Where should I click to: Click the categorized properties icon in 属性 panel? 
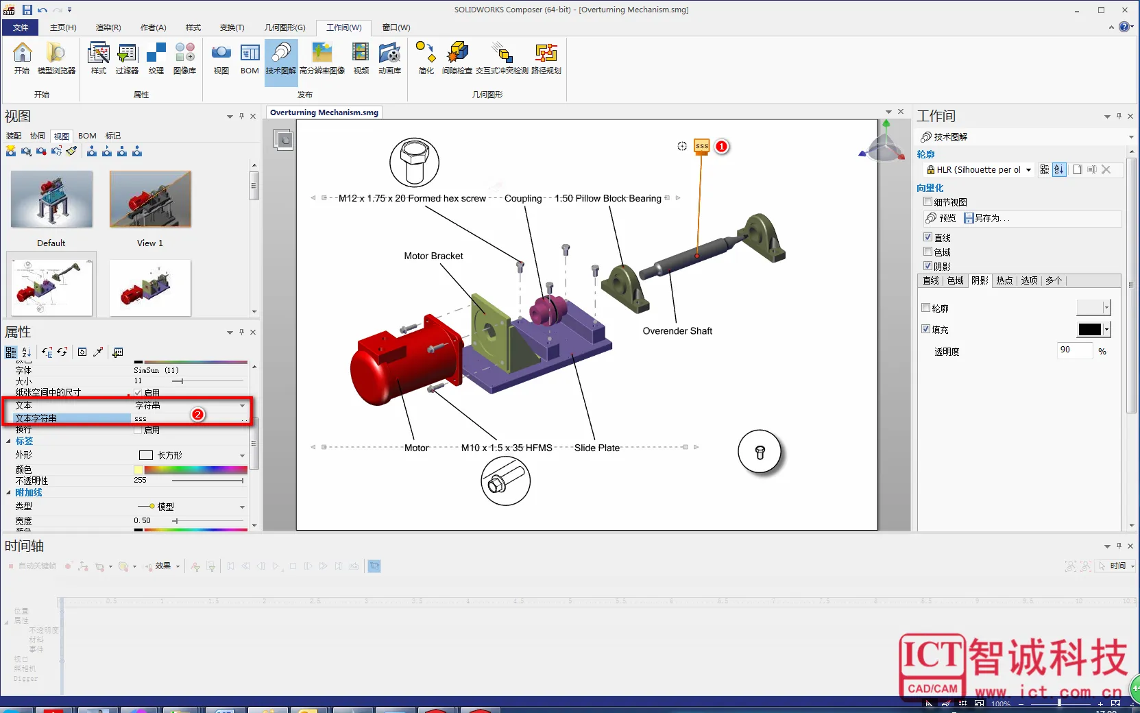pos(10,352)
